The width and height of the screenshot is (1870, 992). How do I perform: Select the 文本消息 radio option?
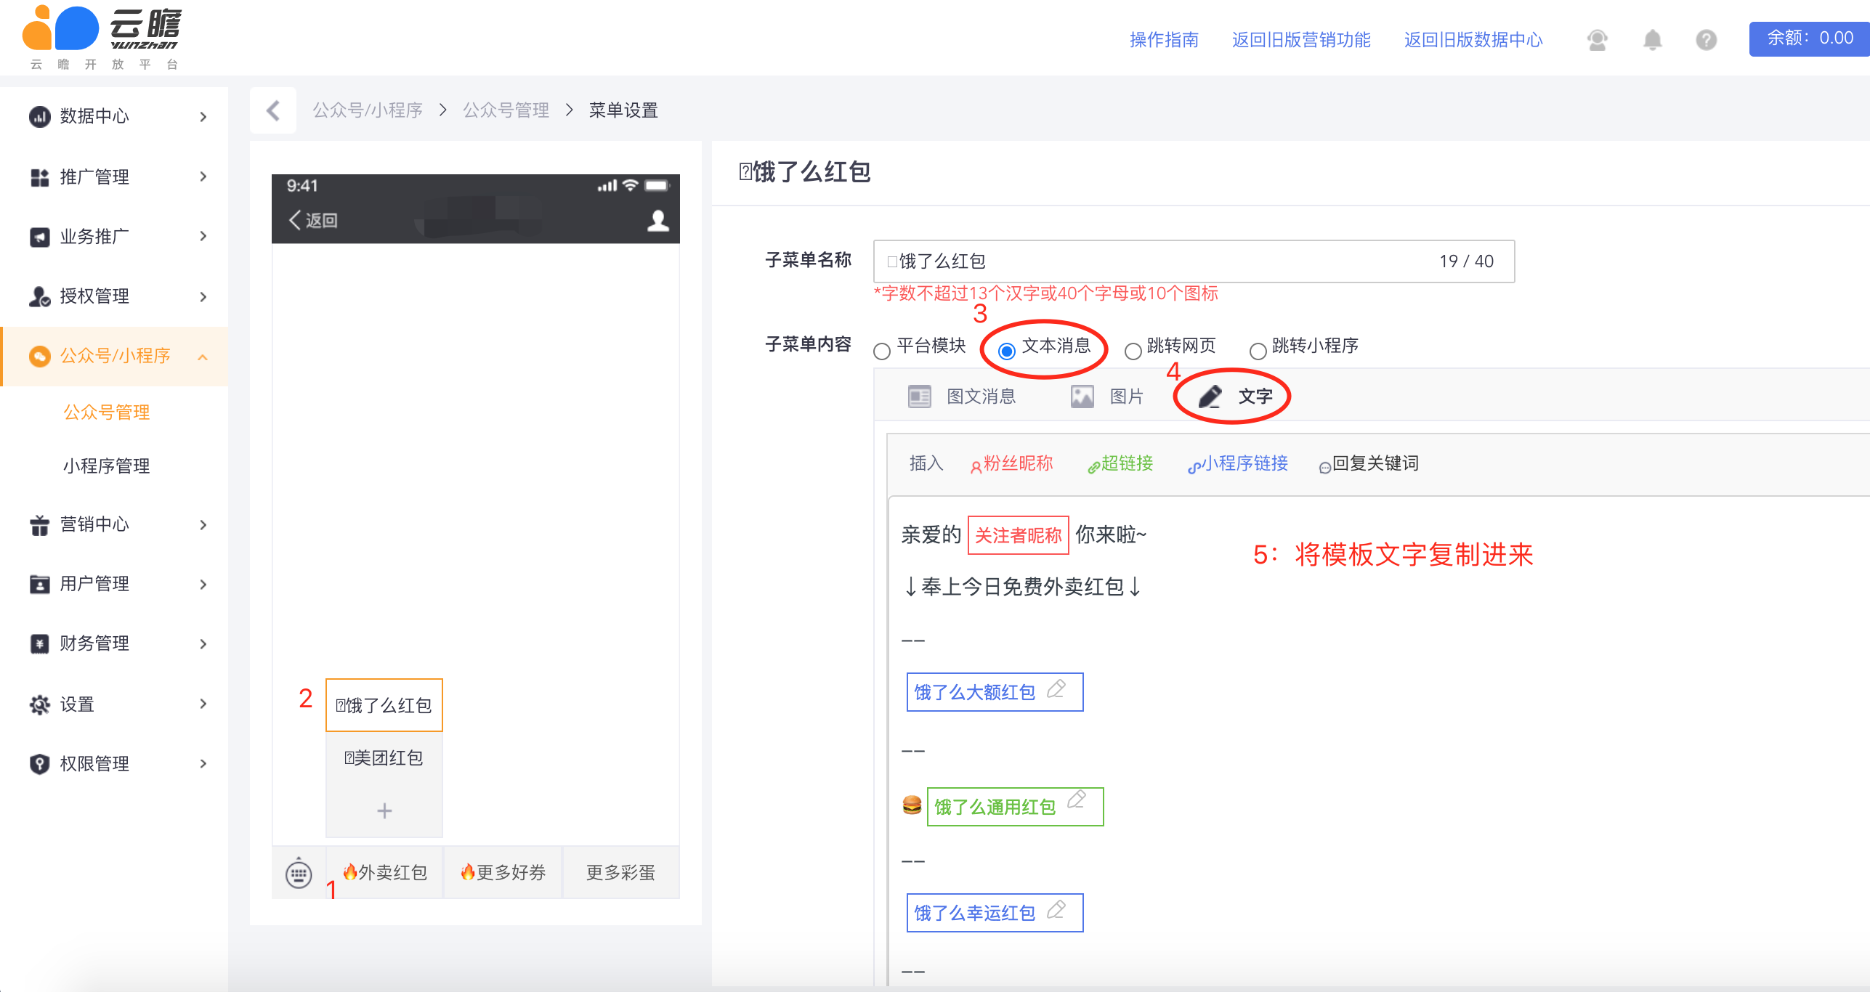click(x=1007, y=351)
